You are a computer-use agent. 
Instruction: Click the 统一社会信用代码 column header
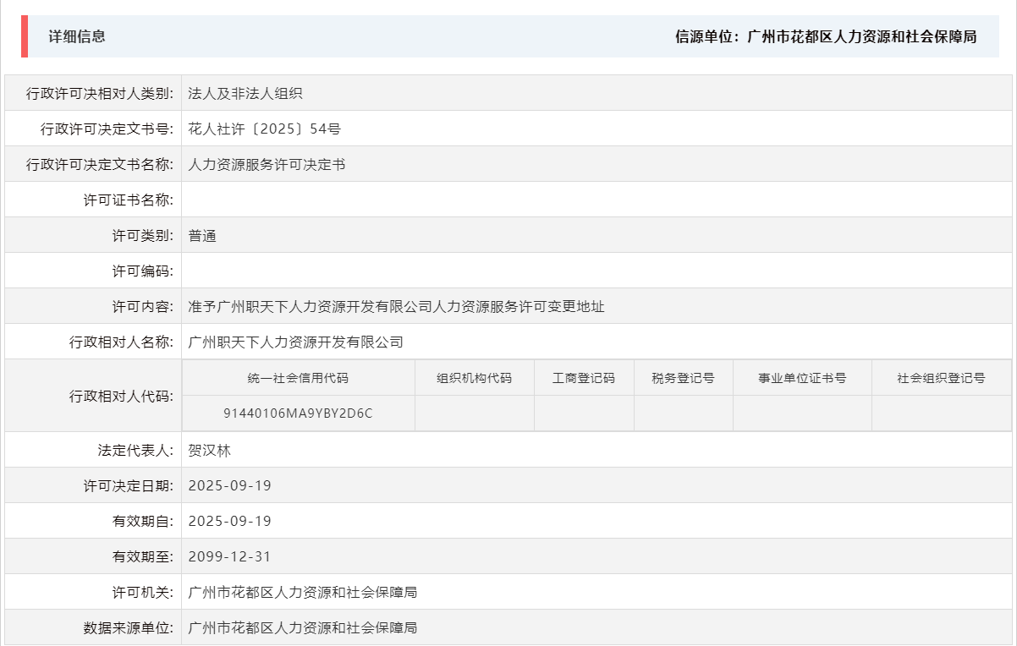coord(300,378)
